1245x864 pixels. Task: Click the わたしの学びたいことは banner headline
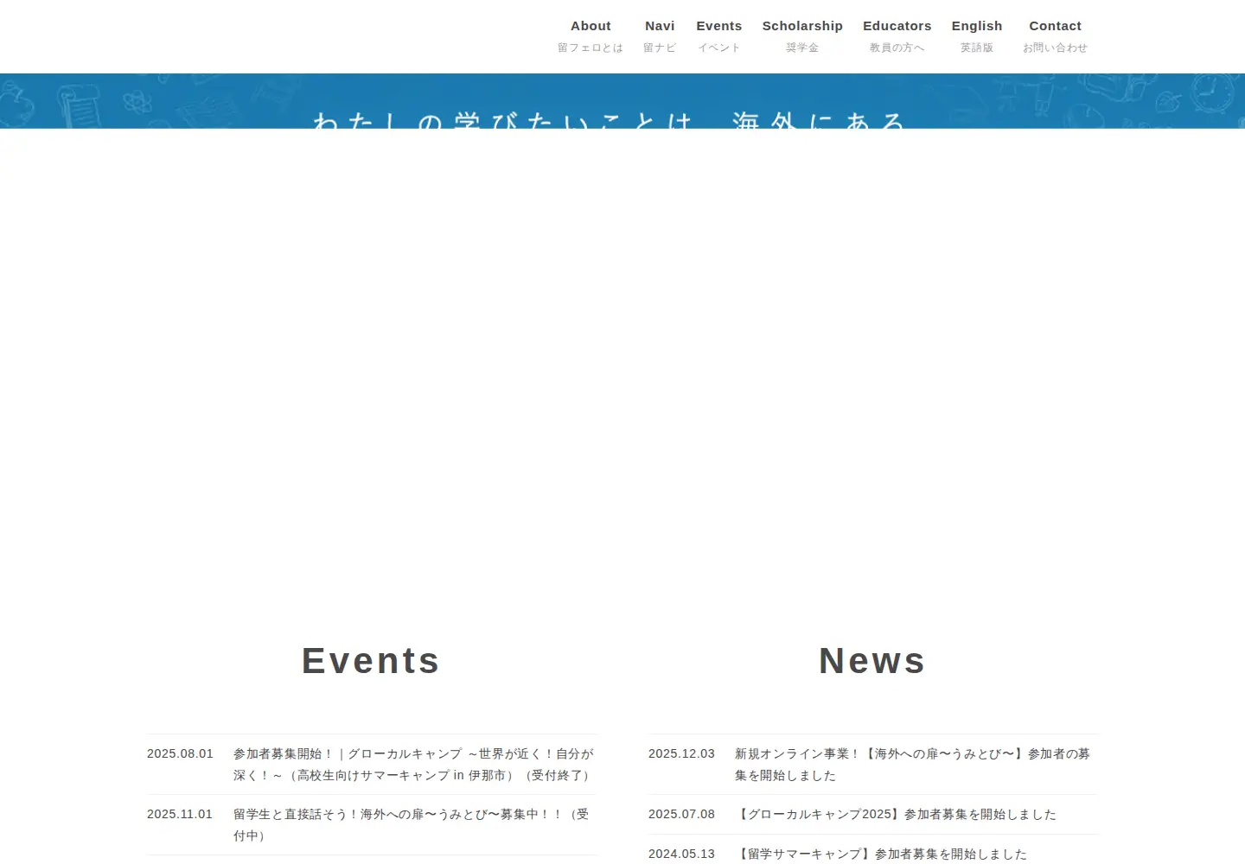tap(609, 120)
